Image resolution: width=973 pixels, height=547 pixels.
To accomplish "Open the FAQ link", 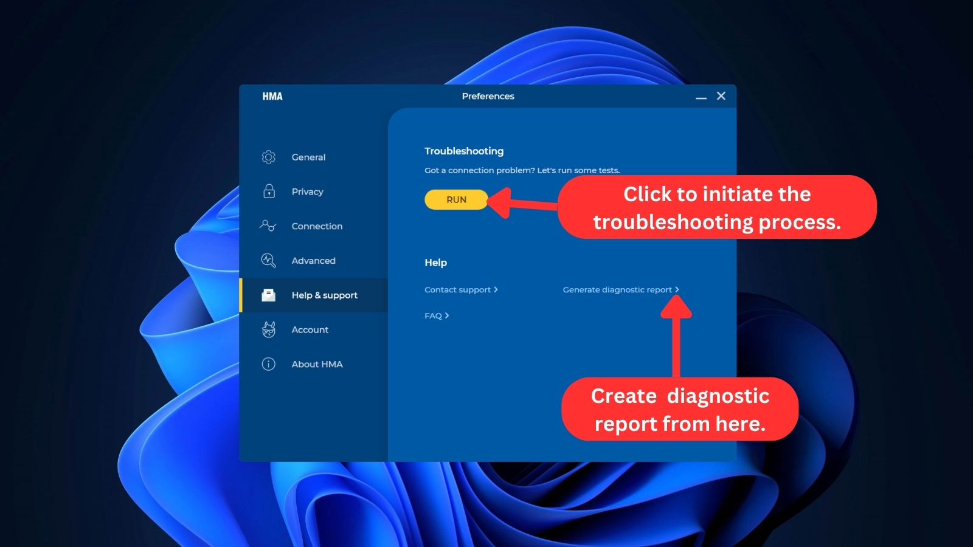I will tap(437, 316).
